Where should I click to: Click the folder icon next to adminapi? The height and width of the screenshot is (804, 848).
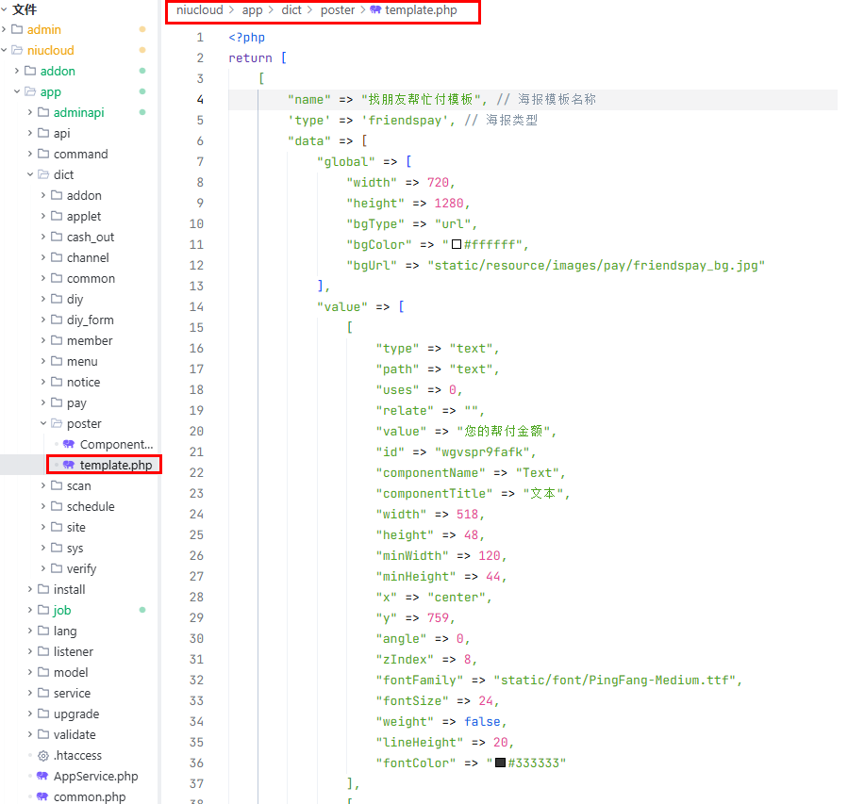pyautogui.click(x=43, y=112)
